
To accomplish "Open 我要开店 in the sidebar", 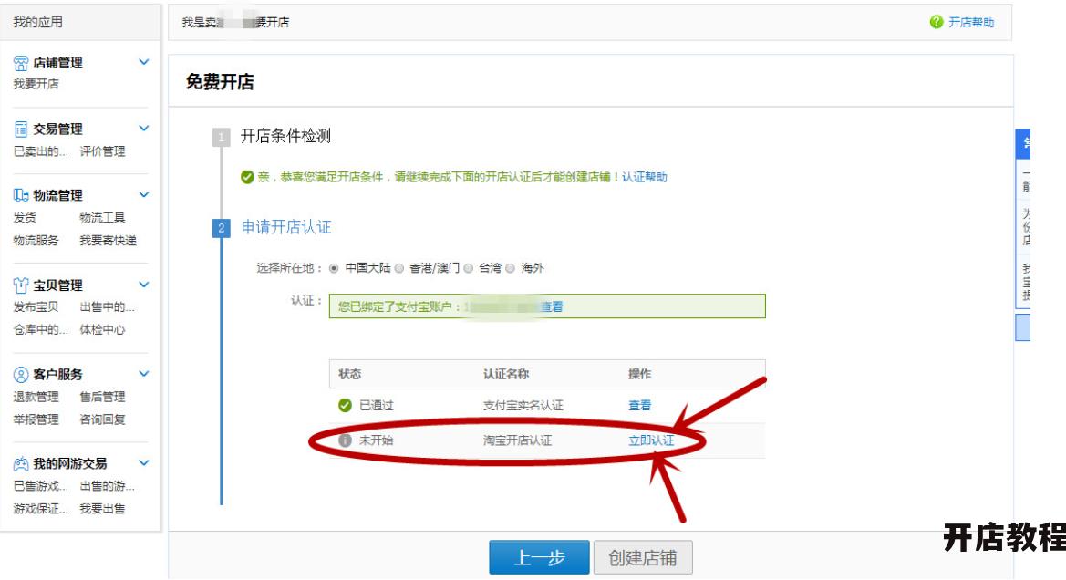I will 36,84.
